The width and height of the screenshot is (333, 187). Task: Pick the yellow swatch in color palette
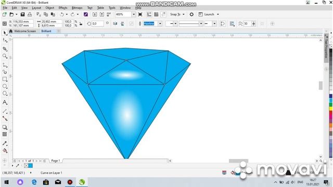click(331, 109)
